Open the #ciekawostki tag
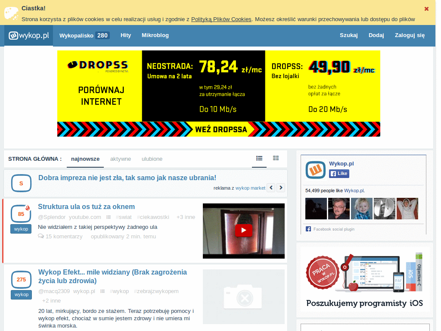Image resolution: width=441 pixels, height=331 pixels. tap(153, 217)
